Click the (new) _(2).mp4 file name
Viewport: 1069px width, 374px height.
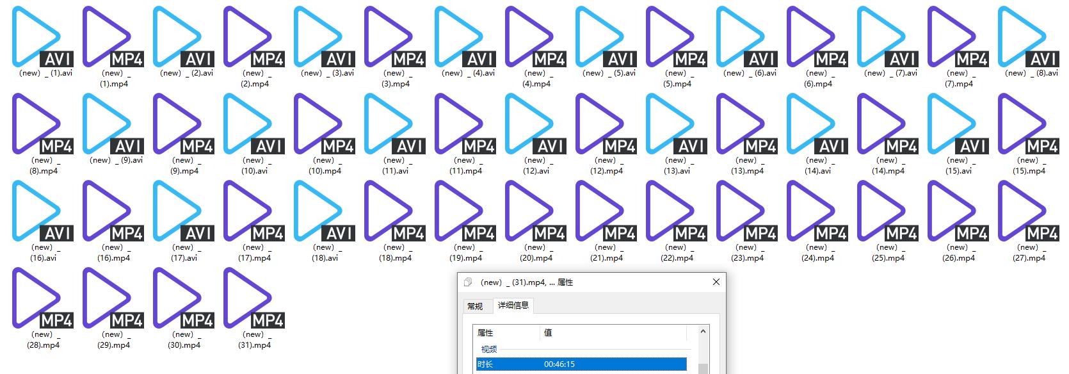coord(253,79)
